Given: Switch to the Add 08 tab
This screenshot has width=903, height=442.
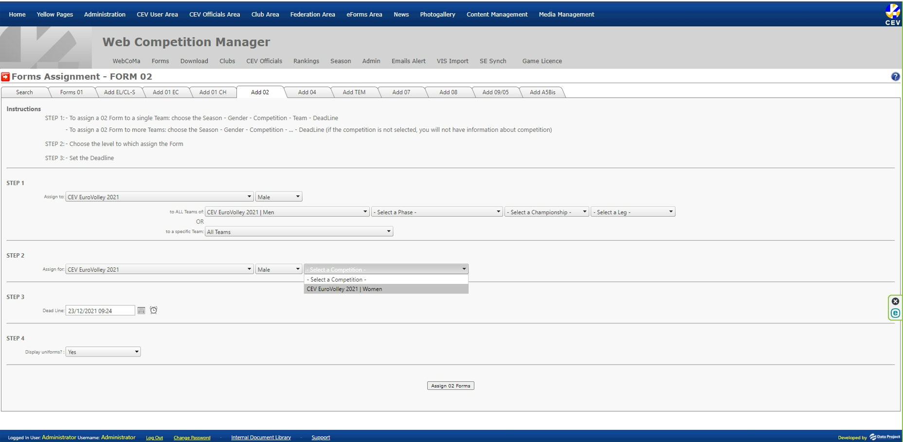Looking at the screenshot, I should click(448, 92).
